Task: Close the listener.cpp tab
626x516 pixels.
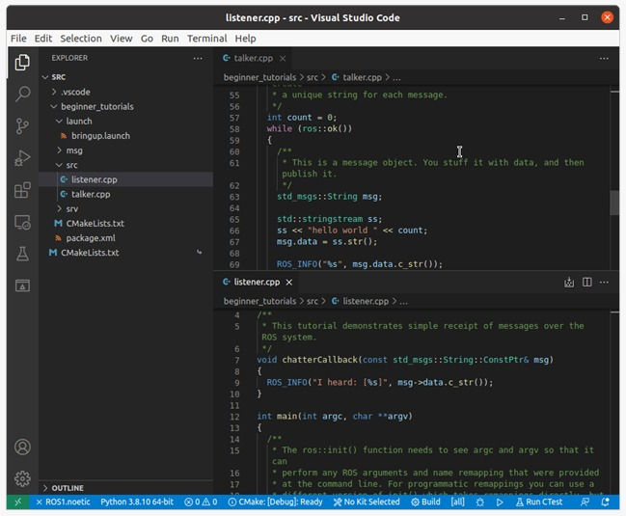Action: [x=289, y=283]
